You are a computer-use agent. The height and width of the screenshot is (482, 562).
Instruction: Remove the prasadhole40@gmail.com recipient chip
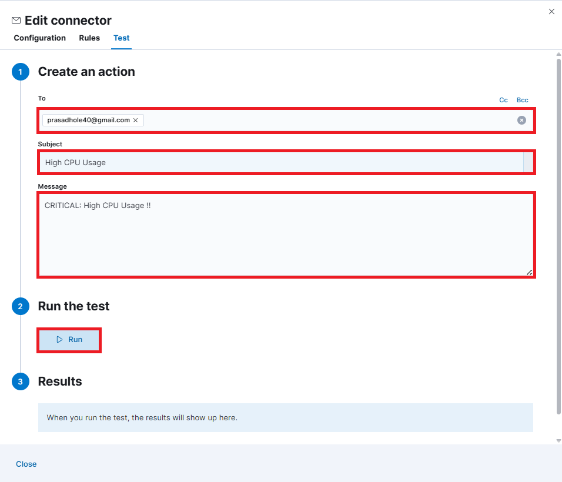click(136, 120)
